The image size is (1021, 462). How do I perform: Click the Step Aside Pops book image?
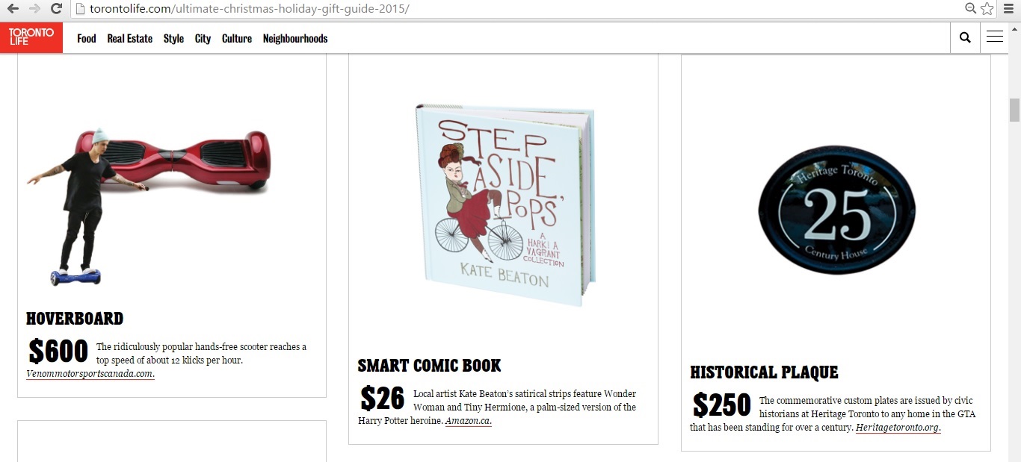tap(505, 205)
